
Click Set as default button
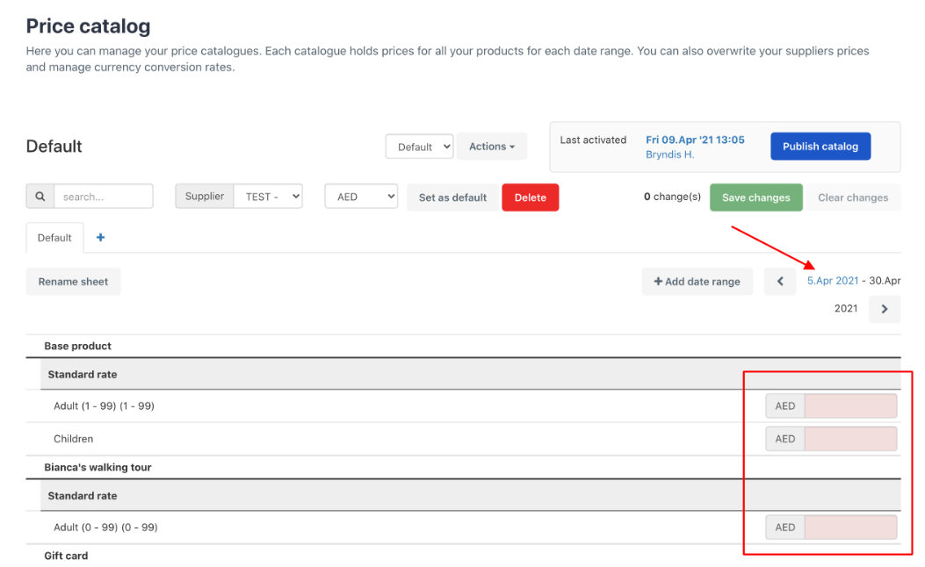pos(452,197)
